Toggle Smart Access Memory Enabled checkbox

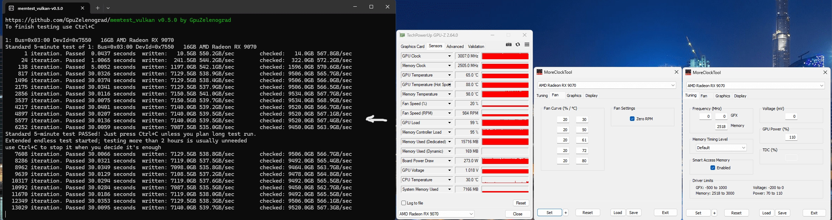[713, 168]
